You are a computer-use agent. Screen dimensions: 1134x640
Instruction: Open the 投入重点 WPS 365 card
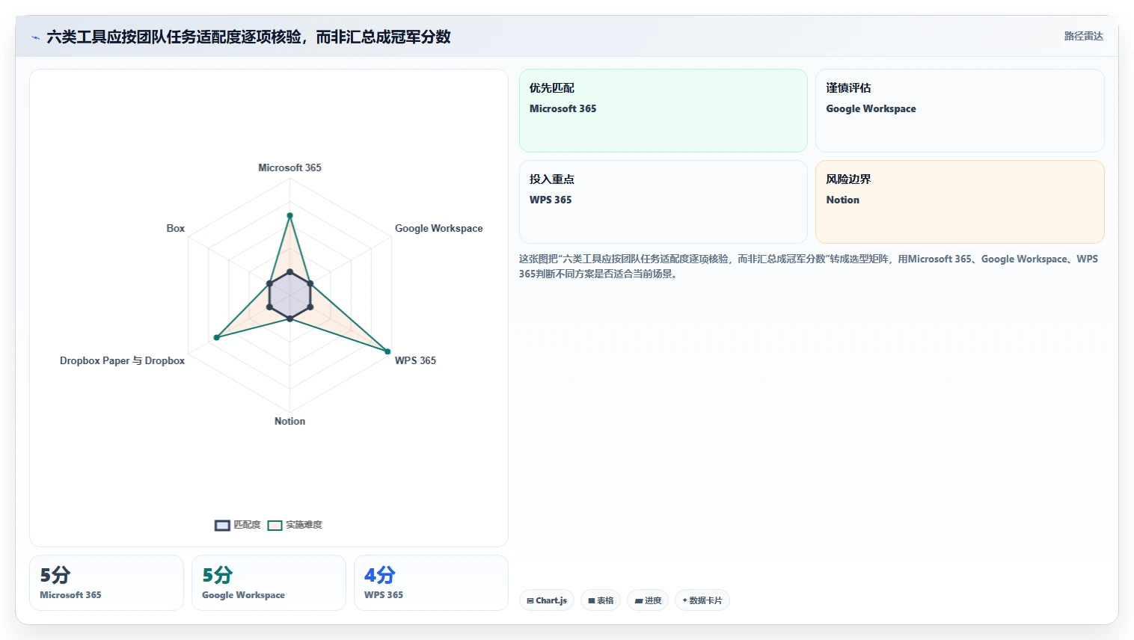tap(663, 202)
